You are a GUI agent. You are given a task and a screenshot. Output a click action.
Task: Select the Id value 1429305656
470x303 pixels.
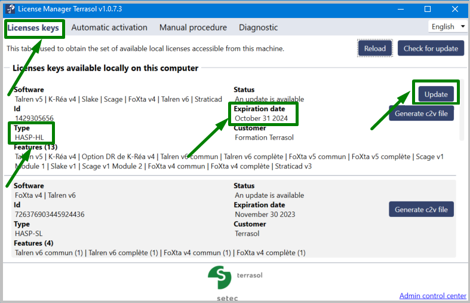[x=34, y=118]
